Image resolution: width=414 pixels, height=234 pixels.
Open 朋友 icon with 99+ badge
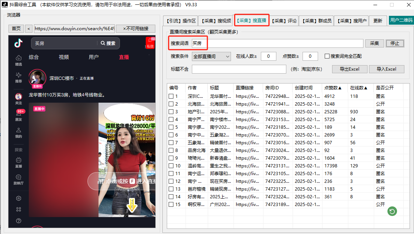coord(18,116)
